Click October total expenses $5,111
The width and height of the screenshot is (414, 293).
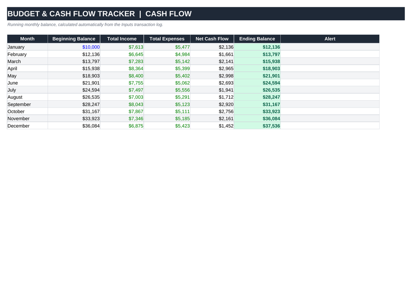(x=167, y=112)
